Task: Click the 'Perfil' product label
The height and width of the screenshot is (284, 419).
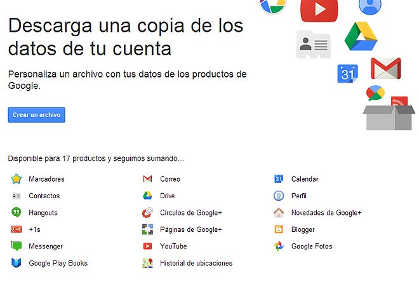Action: point(298,196)
